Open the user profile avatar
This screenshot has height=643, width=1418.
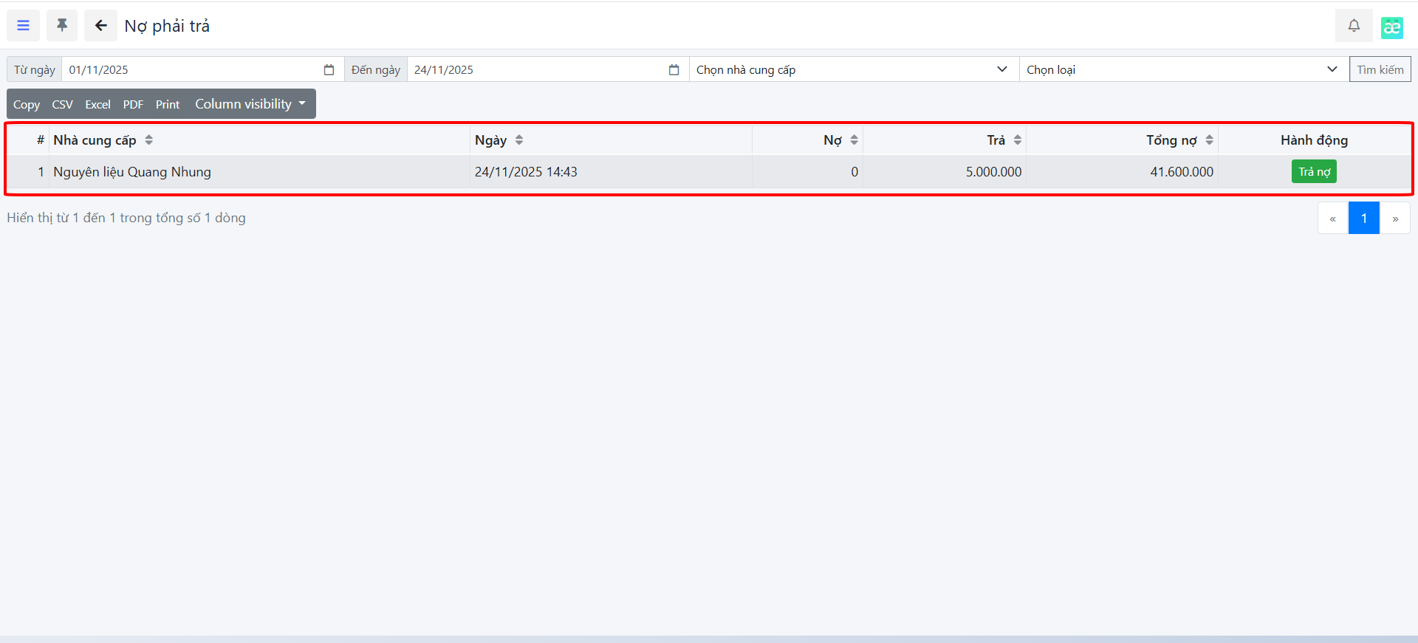1391,27
